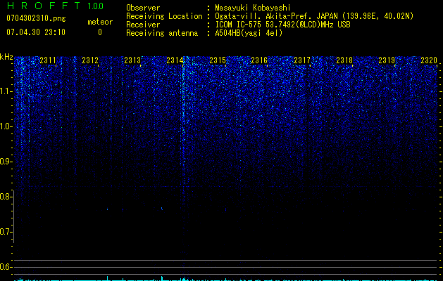443x281 pixels.
Task: Click the 2319 time marker
Action: tap(387, 60)
